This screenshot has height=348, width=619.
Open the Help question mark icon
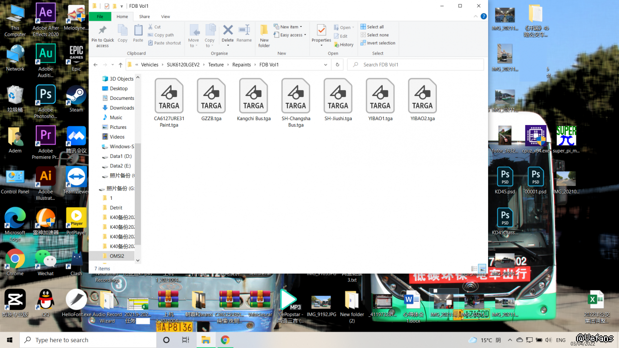click(483, 16)
